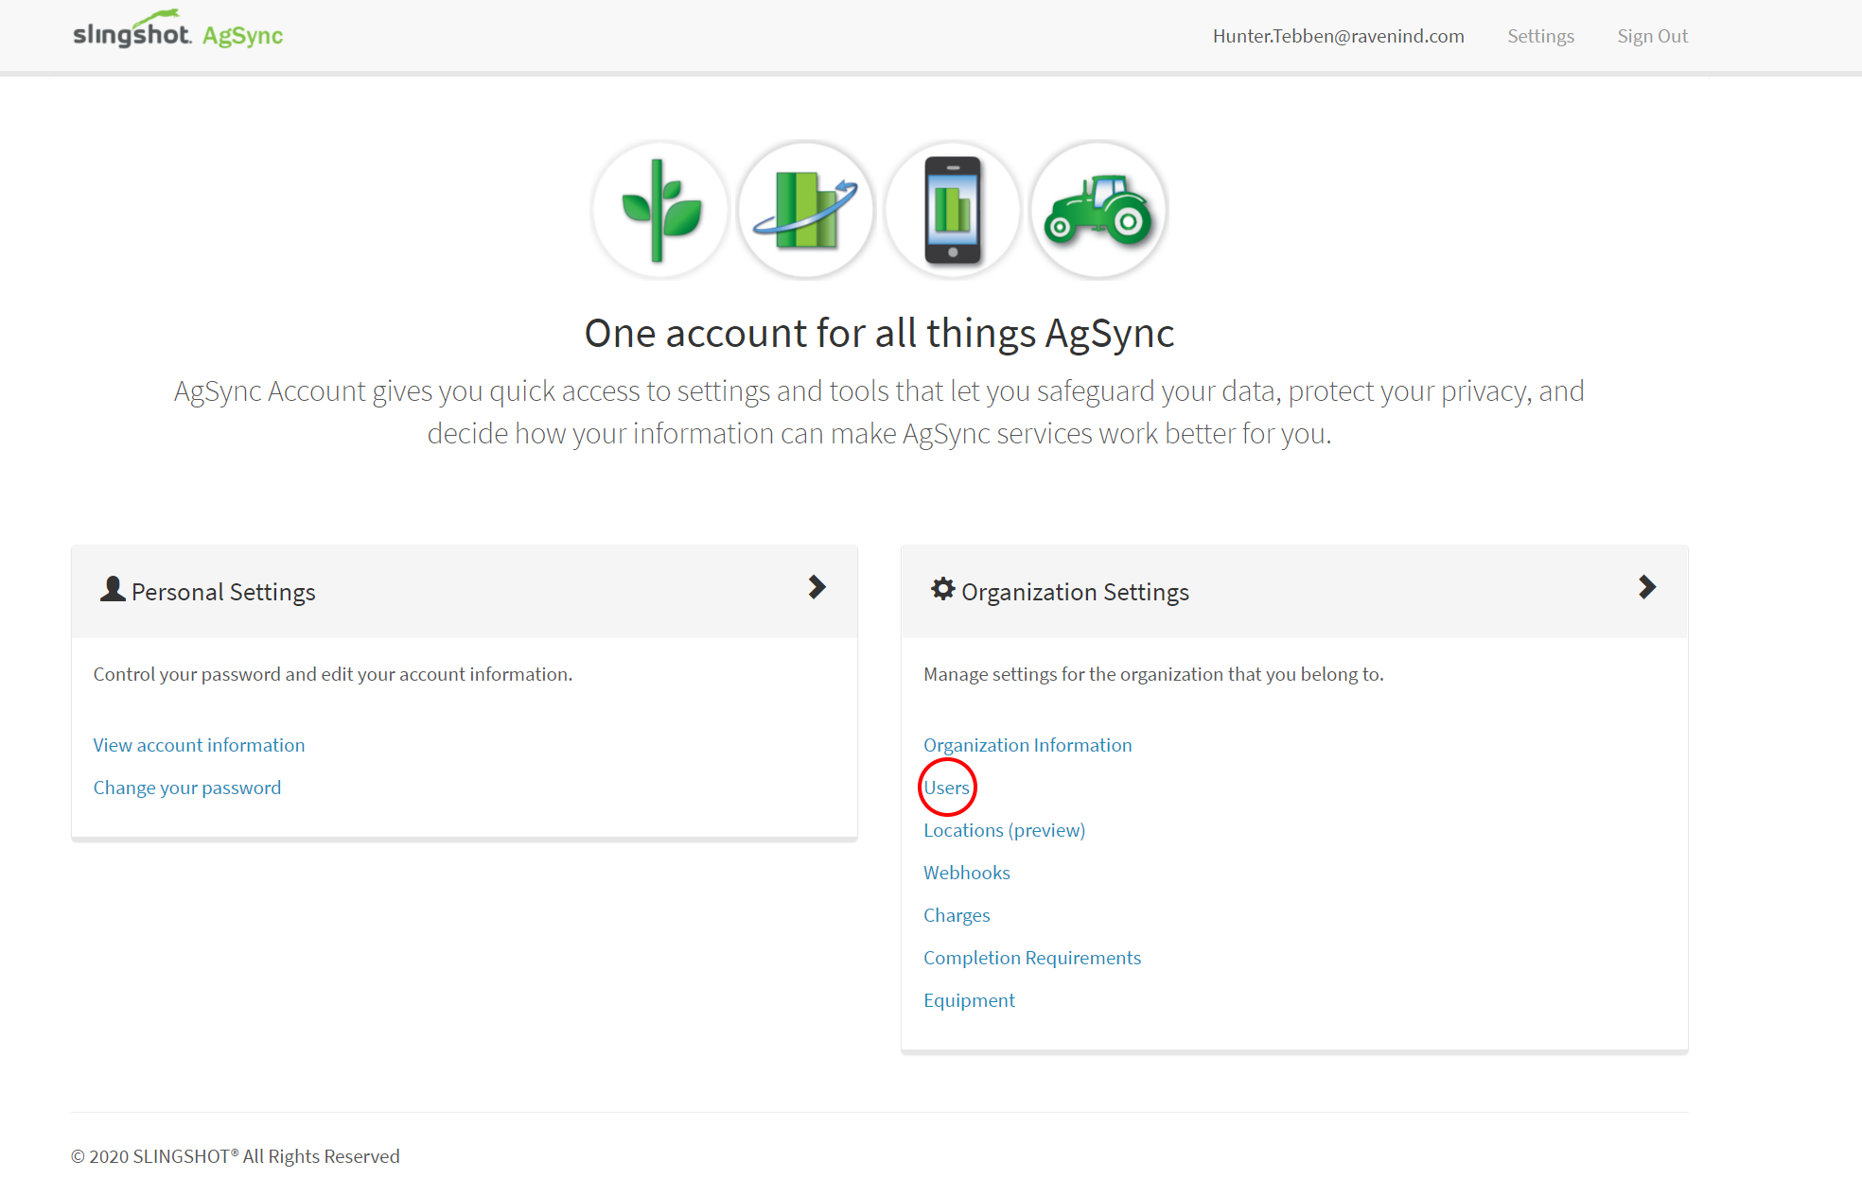Click the Organization Settings heading text

point(1075,592)
